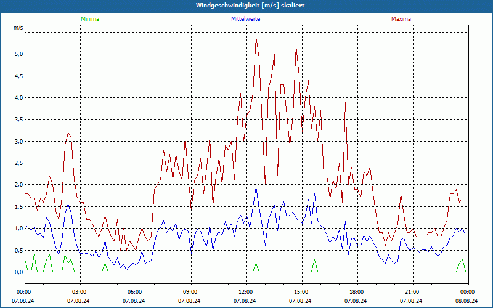Click the 06:00 time axis label
This screenshot has height=308, width=493.
pos(136,292)
